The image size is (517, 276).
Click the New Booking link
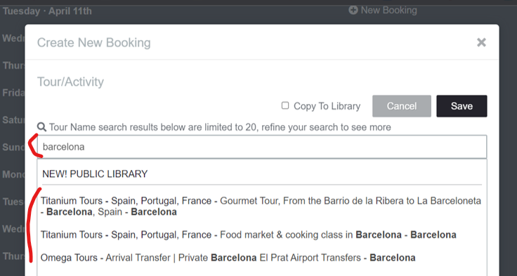(388, 11)
